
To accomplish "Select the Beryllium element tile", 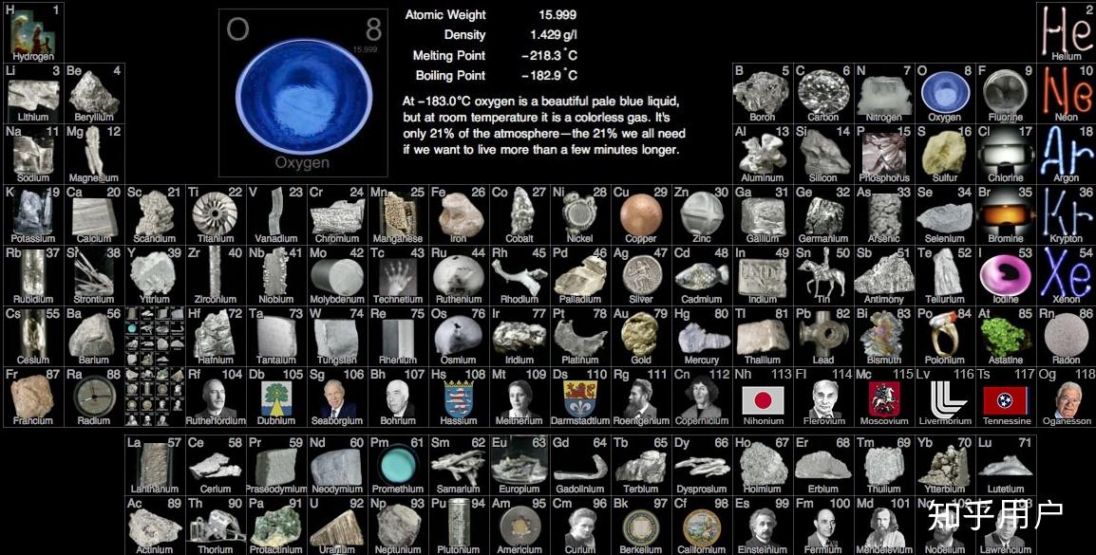I will coord(94,94).
